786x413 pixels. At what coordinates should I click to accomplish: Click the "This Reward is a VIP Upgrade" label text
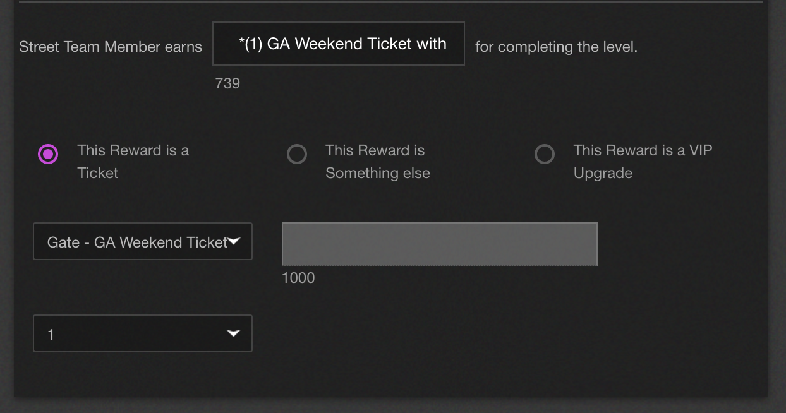(643, 162)
